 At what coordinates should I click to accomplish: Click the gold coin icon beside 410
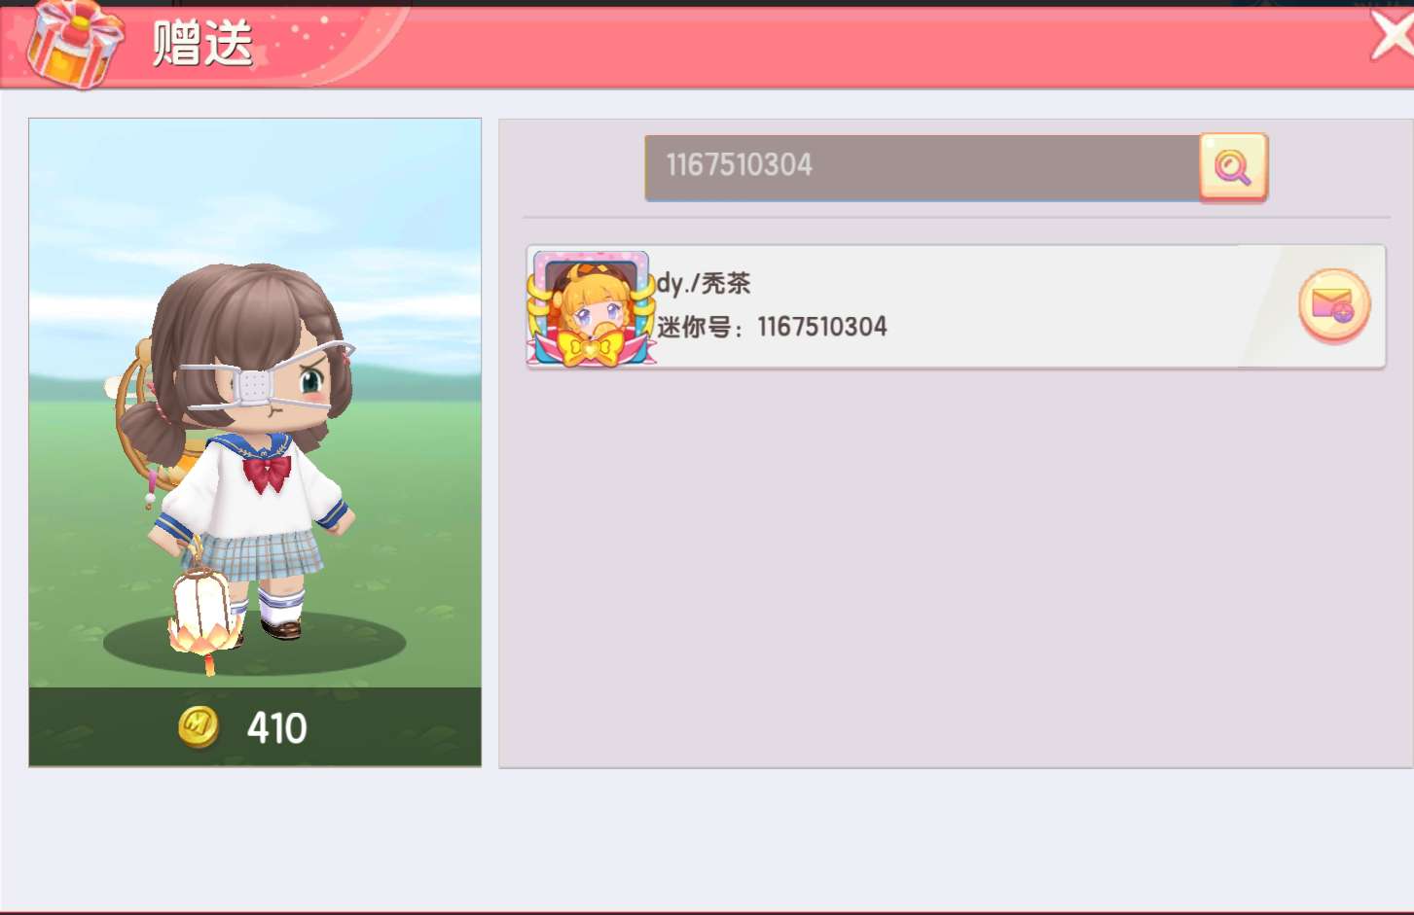pos(199,727)
